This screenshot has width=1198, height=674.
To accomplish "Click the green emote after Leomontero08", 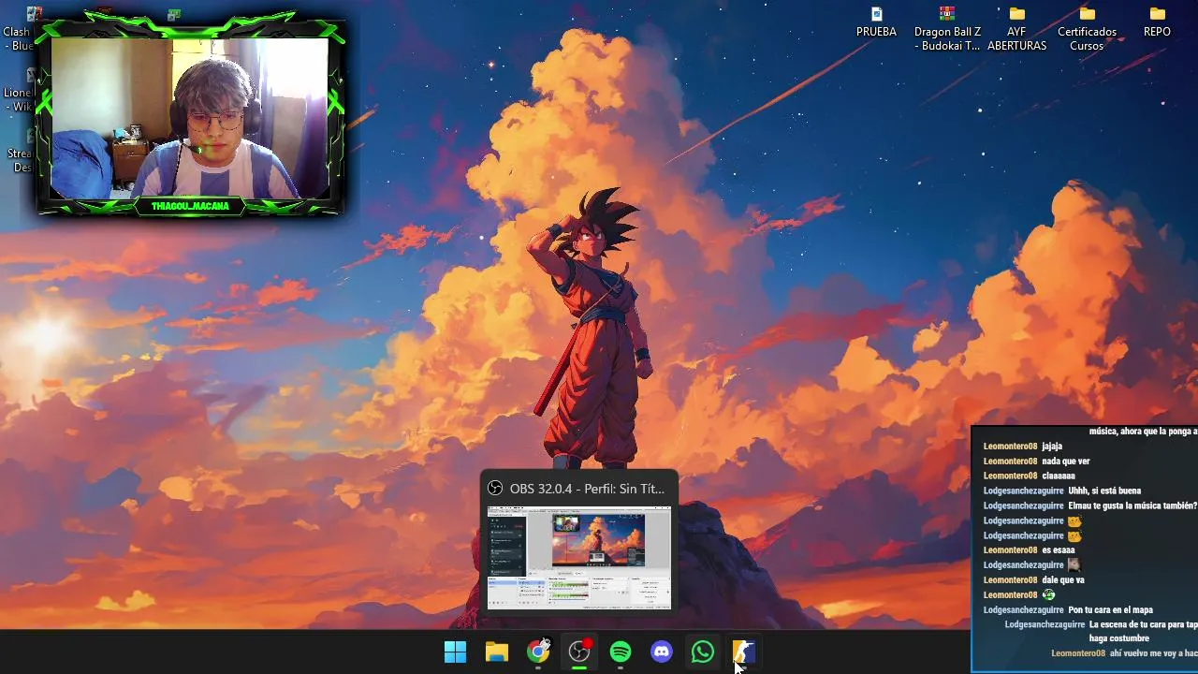I will pos(1048,594).
